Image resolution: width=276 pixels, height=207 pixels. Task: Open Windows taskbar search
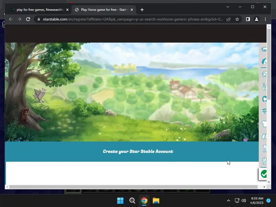(132, 201)
